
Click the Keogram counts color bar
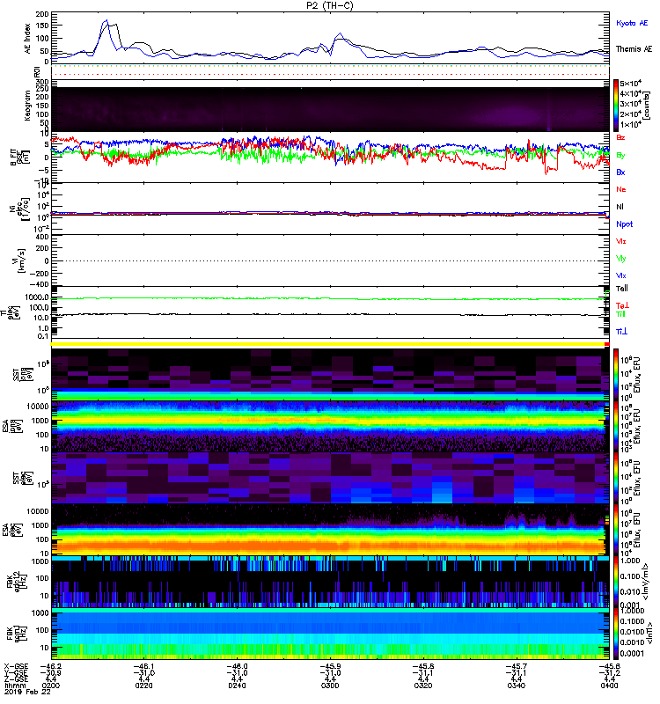tap(616, 106)
